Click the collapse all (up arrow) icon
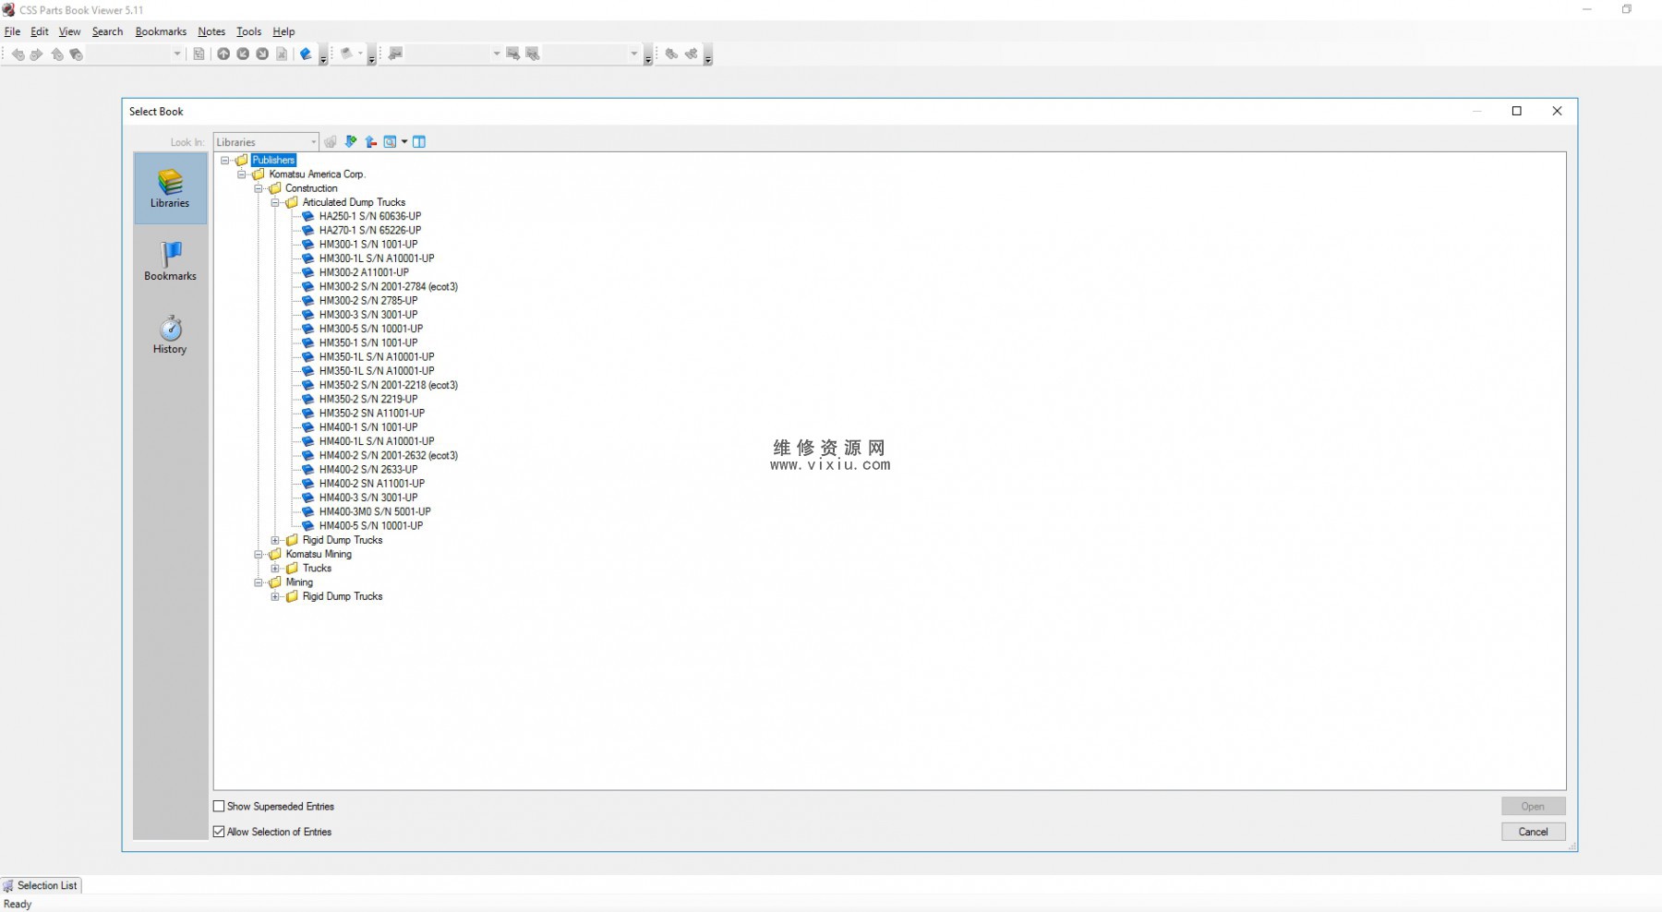Image resolution: width=1662 pixels, height=912 pixels. pos(370,141)
